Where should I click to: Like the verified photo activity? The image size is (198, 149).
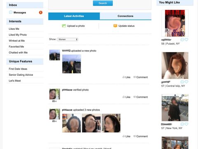[x=128, y=97]
